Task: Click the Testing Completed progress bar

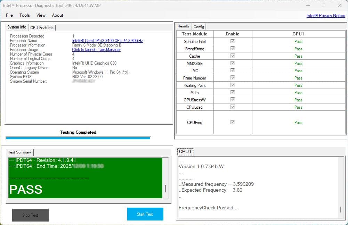Action: 78,137
